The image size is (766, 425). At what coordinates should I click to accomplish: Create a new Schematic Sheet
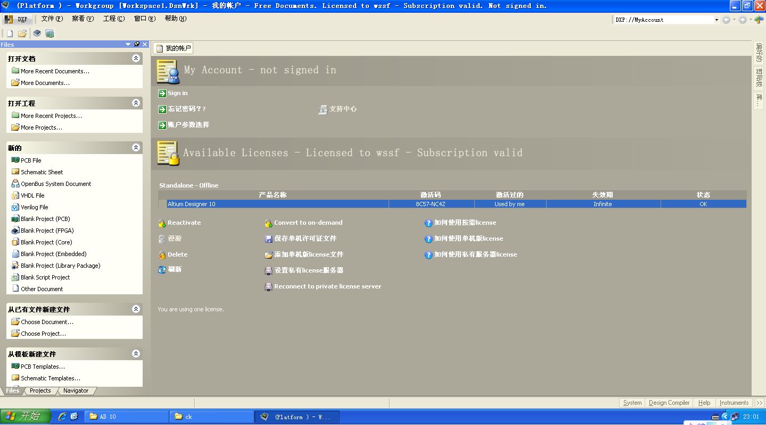tap(42, 172)
